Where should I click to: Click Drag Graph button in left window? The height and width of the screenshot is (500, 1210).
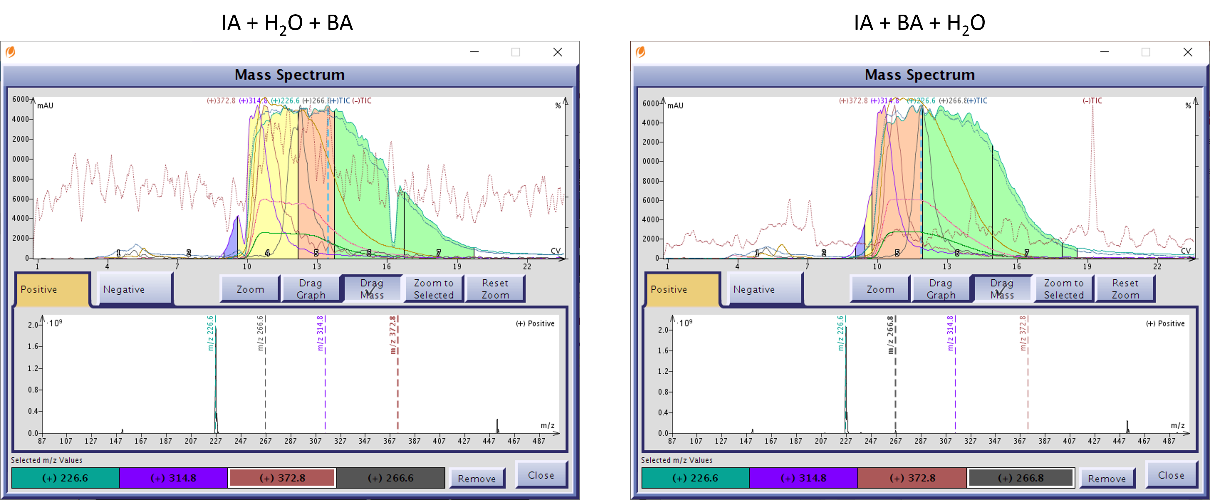311,289
